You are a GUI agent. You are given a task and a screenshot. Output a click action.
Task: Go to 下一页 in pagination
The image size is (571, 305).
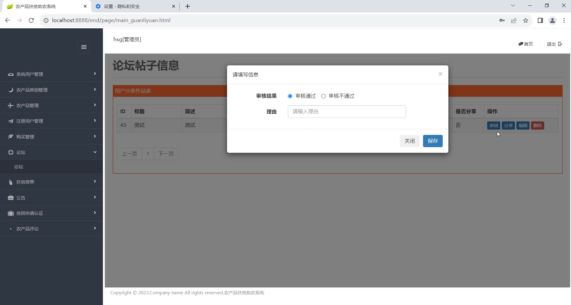pos(166,154)
